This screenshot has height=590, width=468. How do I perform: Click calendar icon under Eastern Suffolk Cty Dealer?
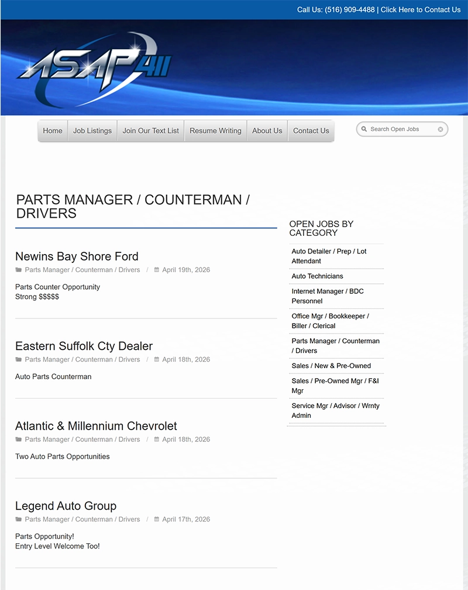(x=157, y=359)
